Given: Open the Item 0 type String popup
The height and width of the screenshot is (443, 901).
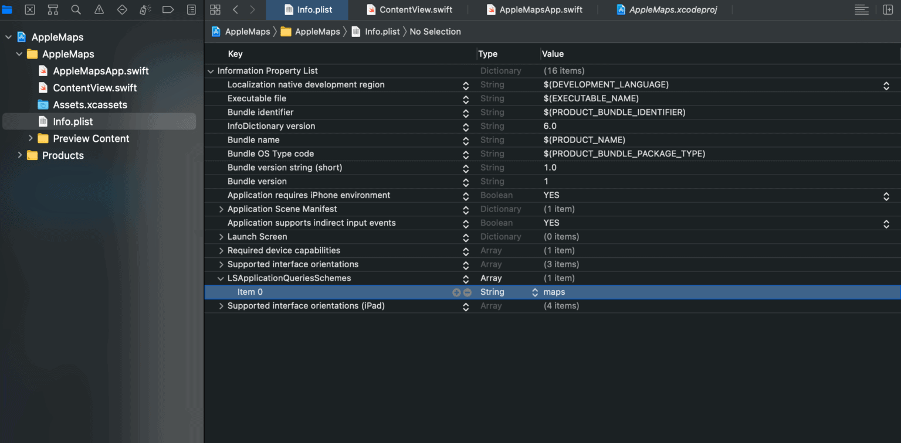Looking at the screenshot, I should [534, 292].
